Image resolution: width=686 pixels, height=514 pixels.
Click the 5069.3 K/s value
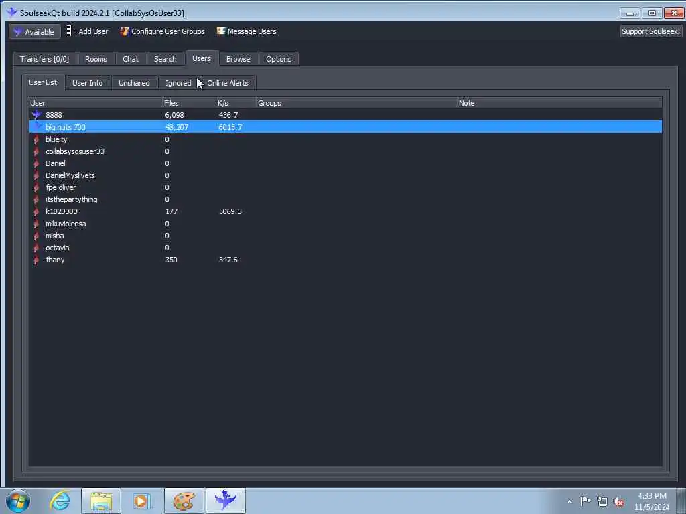(230, 211)
